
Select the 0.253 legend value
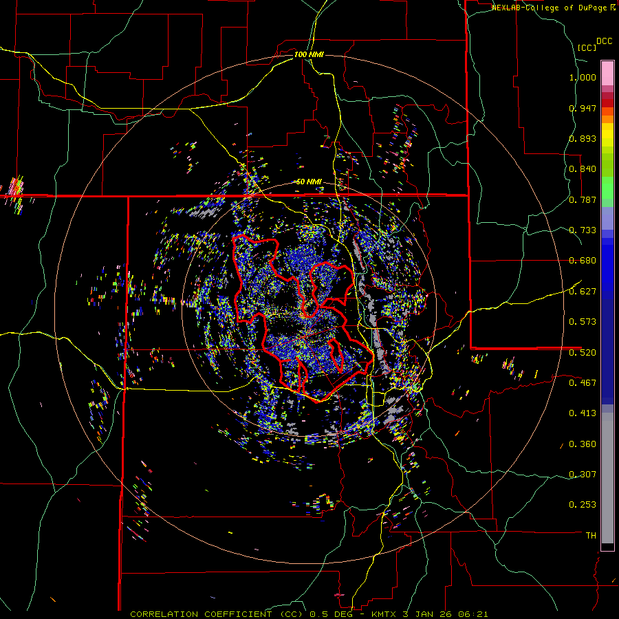(x=583, y=505)
